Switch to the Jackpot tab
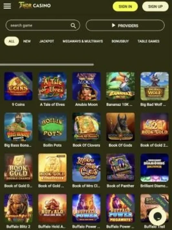 46,41
